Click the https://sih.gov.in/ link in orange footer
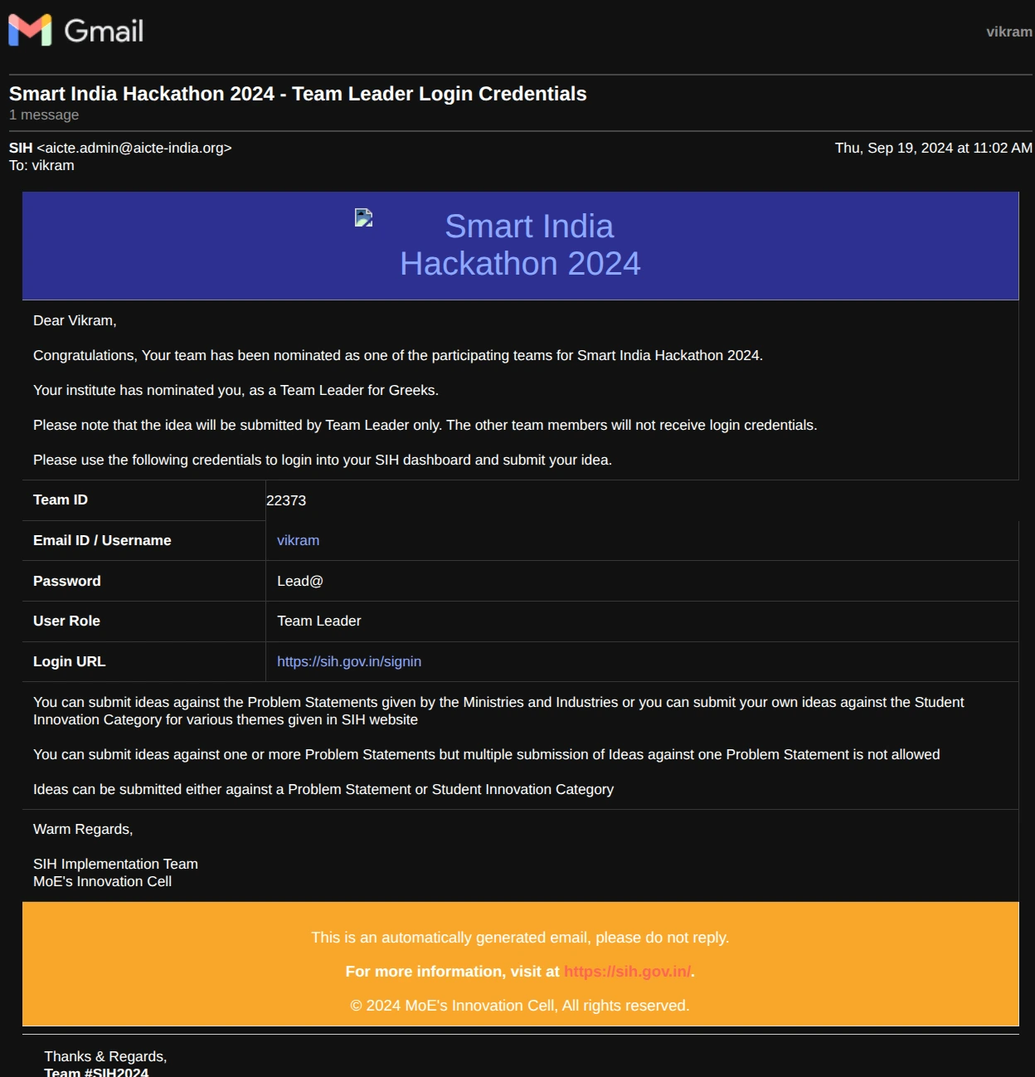The image size is (1035, 1077). pos(627,971)
